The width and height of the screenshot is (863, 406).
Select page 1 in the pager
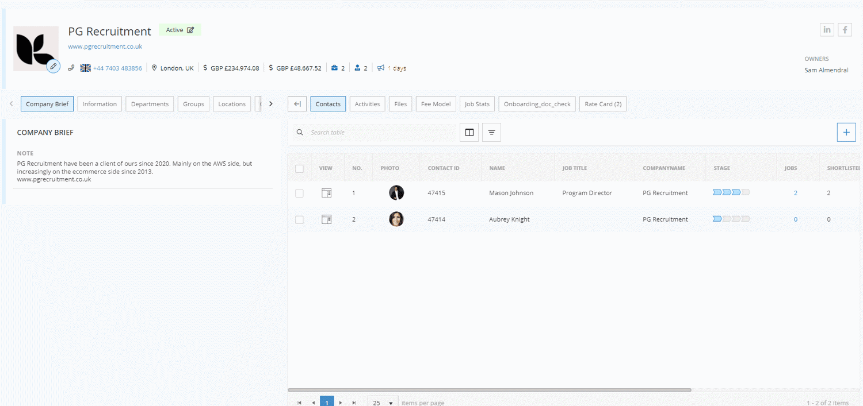[x=327, y=401]
